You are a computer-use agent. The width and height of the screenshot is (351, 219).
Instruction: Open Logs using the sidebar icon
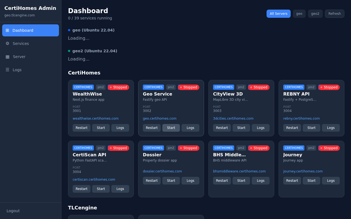click(x=8, y=70)
